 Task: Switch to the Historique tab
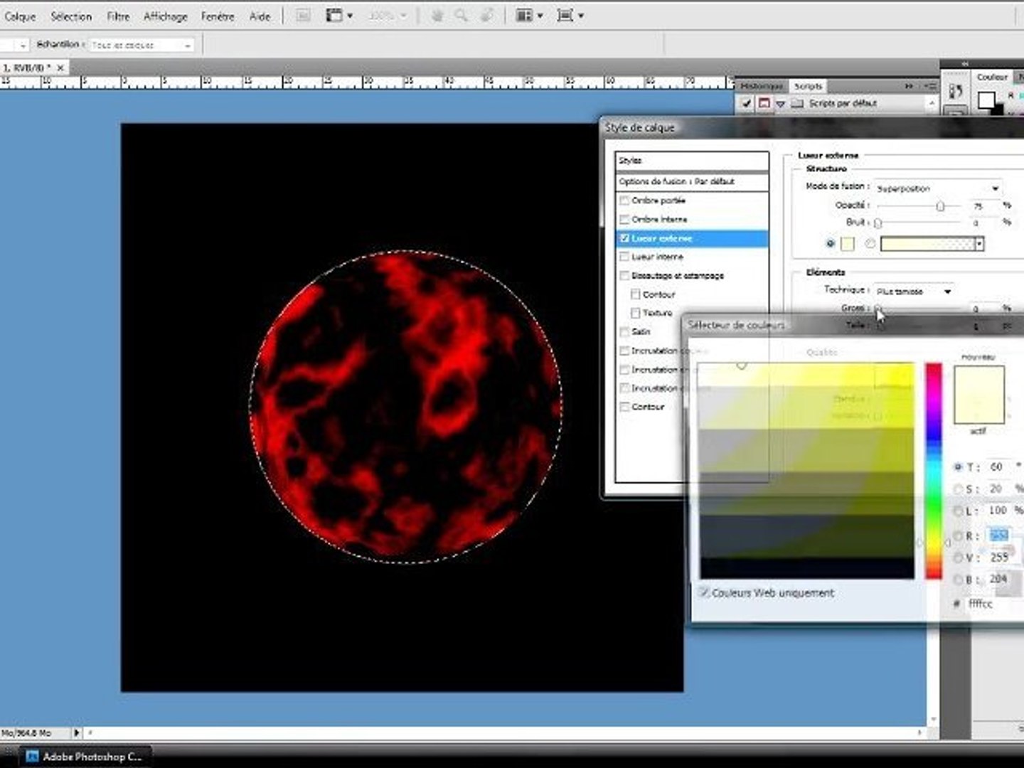tap(761, 86)
